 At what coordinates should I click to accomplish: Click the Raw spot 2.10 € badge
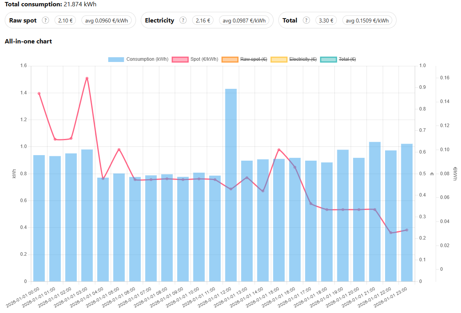click(x=65, y=21)
